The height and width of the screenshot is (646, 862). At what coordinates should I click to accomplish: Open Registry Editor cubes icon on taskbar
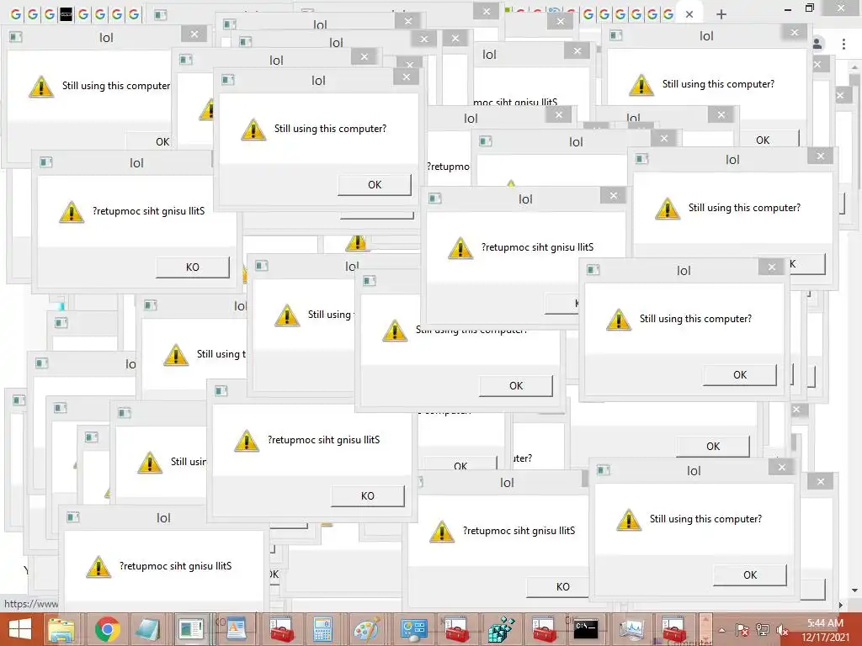(501, 629)
